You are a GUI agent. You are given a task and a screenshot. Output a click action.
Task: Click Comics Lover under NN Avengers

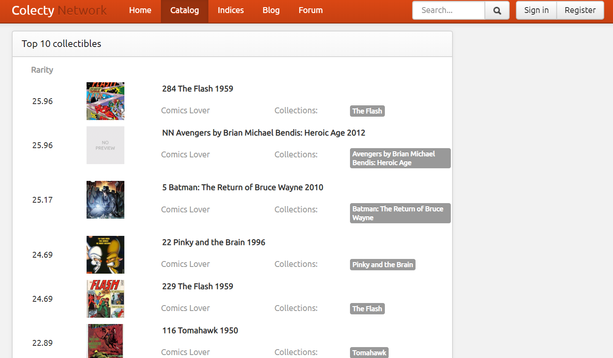[185, 154]
